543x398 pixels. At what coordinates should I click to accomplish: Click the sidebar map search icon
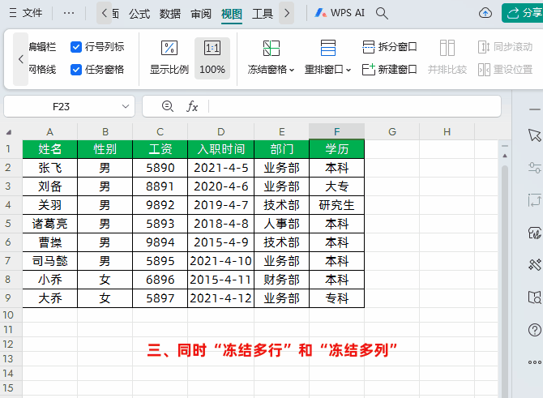(x=534, y=297)
